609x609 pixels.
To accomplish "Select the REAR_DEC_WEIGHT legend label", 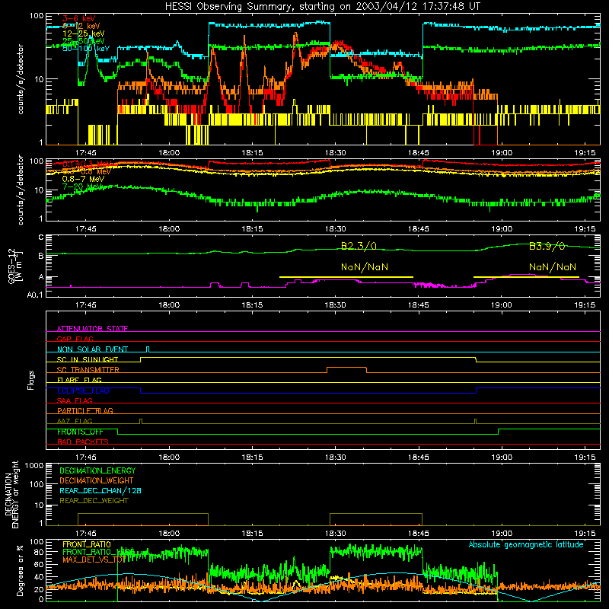I will tap(94, 501).
